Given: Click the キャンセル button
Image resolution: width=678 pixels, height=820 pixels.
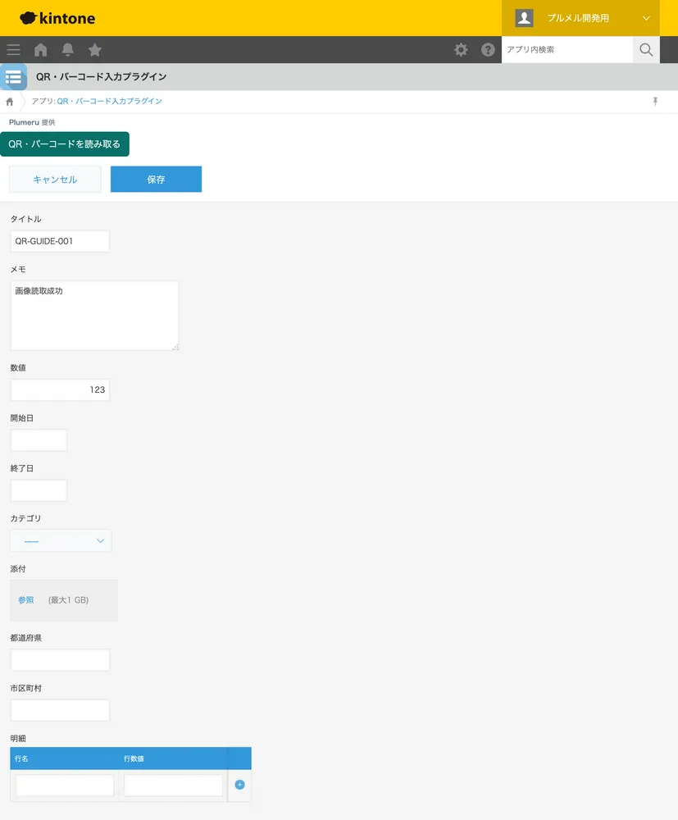Looking at the screenshot, I should pos(55,180).
